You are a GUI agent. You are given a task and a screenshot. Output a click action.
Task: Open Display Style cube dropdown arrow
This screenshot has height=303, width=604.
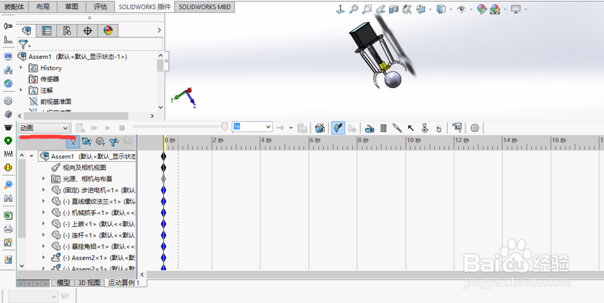pos(451,9)
